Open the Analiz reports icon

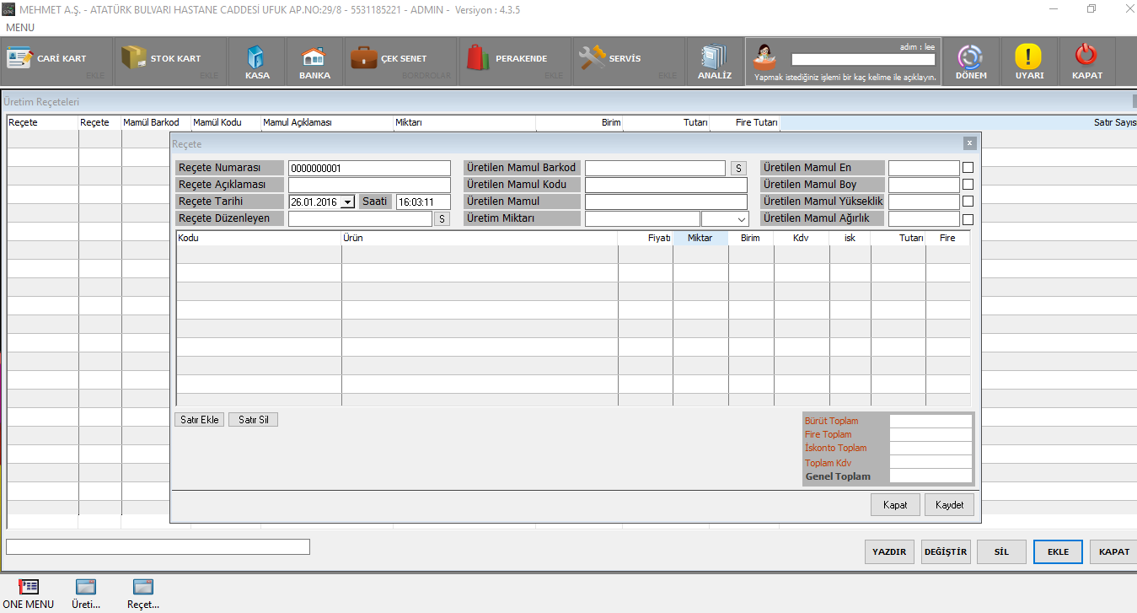714,62
